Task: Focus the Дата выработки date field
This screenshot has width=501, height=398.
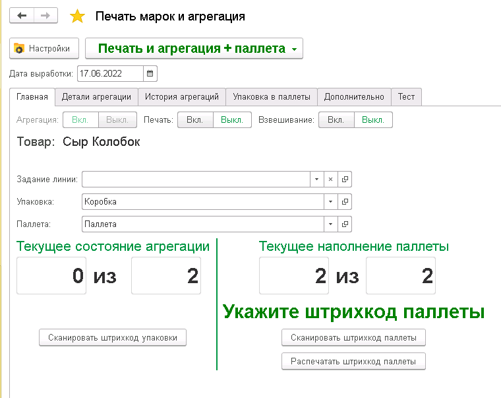Action: click(x=110, y=73)
